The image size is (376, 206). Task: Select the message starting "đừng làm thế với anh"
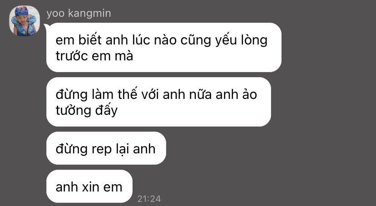pyautogui.click(x=158, y=102)
